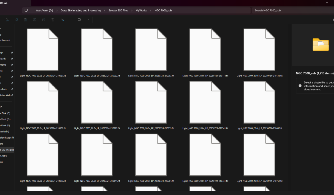Screen dimensions: 334x195
Task: Open AstroVault (D:) breadcrumb location
Action: (x=44, y=11)
